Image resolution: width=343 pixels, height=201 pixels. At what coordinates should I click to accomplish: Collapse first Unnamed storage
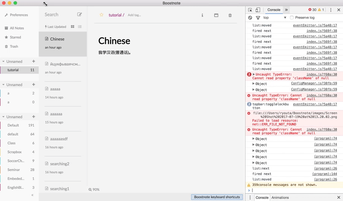3,61
